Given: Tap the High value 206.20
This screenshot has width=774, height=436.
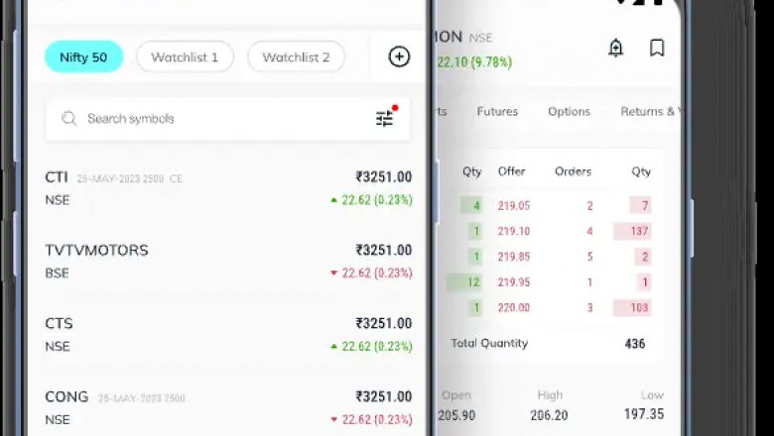Looking at the screenshot, I should coord(549,415).
